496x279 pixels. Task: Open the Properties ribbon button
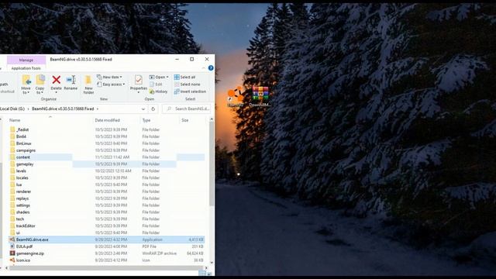(x=139, y=84)
